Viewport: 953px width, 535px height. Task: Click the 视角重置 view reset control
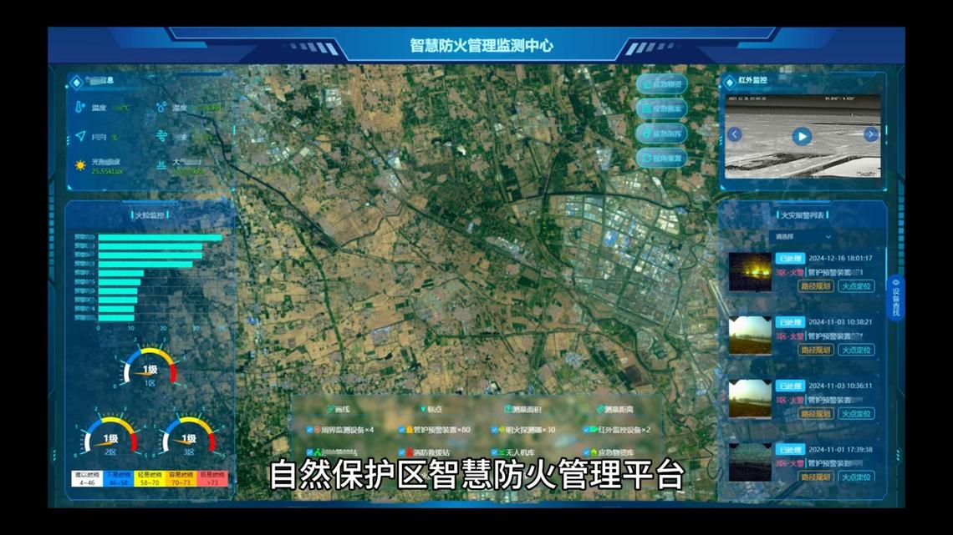click(x=661, y=156)
